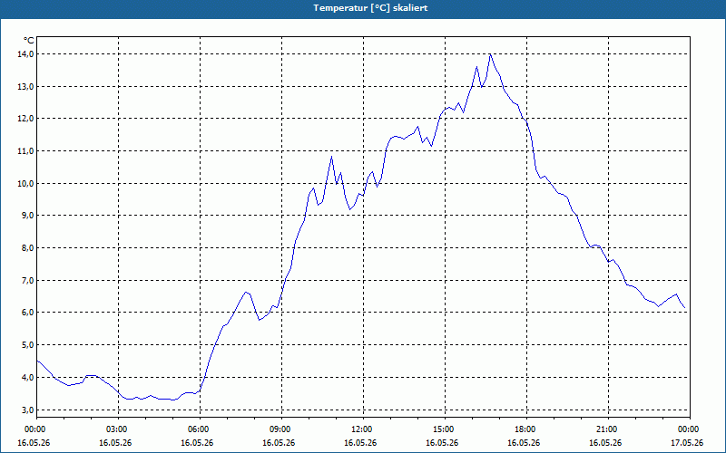Click the 06:00 time axis label
Image resolution: width=726 pixels, height=453 pixels.
200,429
